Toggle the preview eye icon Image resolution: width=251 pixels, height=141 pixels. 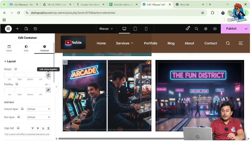point(215,29)
